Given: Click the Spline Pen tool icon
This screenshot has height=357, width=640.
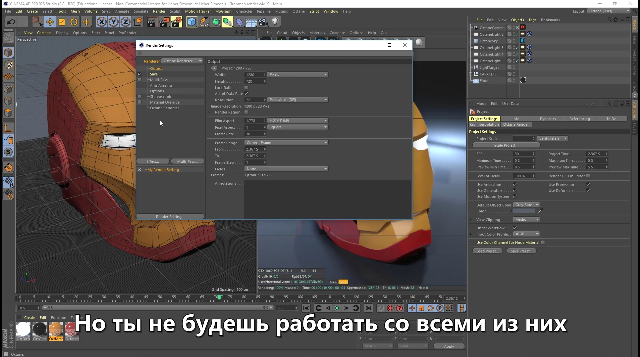Looking at the screenshot, I should pos(204,22).
